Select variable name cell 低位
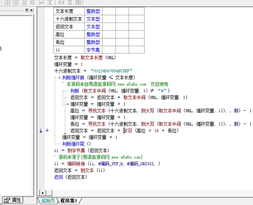The image size is (253, 205). point(69,42)
